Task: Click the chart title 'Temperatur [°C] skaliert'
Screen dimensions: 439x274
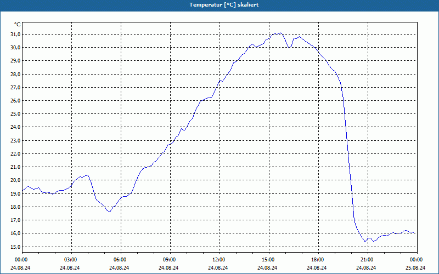Action: pyautogui.click(x=224, y=5)
